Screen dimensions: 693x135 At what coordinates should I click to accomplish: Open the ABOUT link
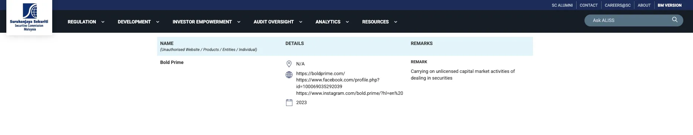pyautogui.click(x=644, y=5)
